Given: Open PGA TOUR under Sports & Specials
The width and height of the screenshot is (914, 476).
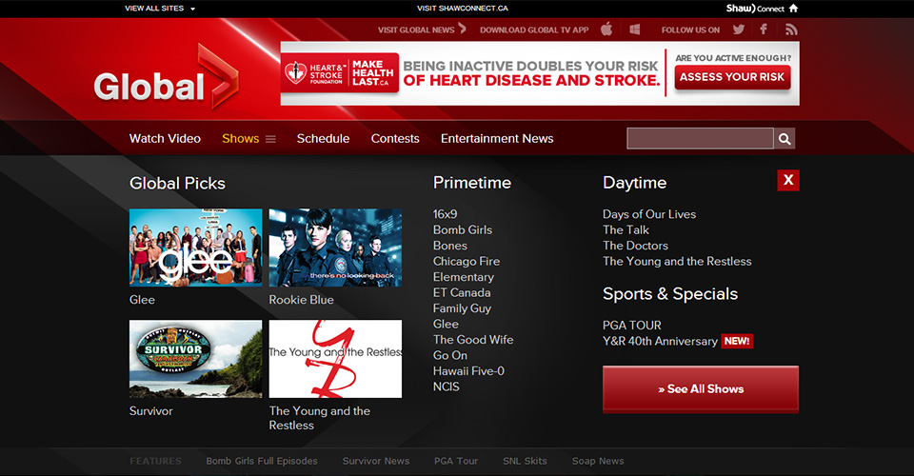Looking at the screenshot, I should (x=632, y=326).
